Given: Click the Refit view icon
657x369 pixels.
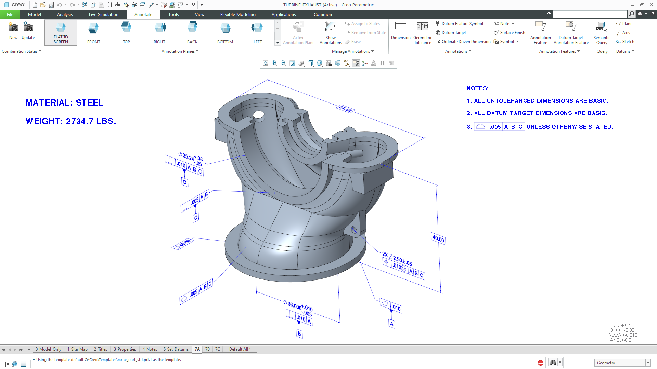Looking at the screenshot, I should coord(265,63).
